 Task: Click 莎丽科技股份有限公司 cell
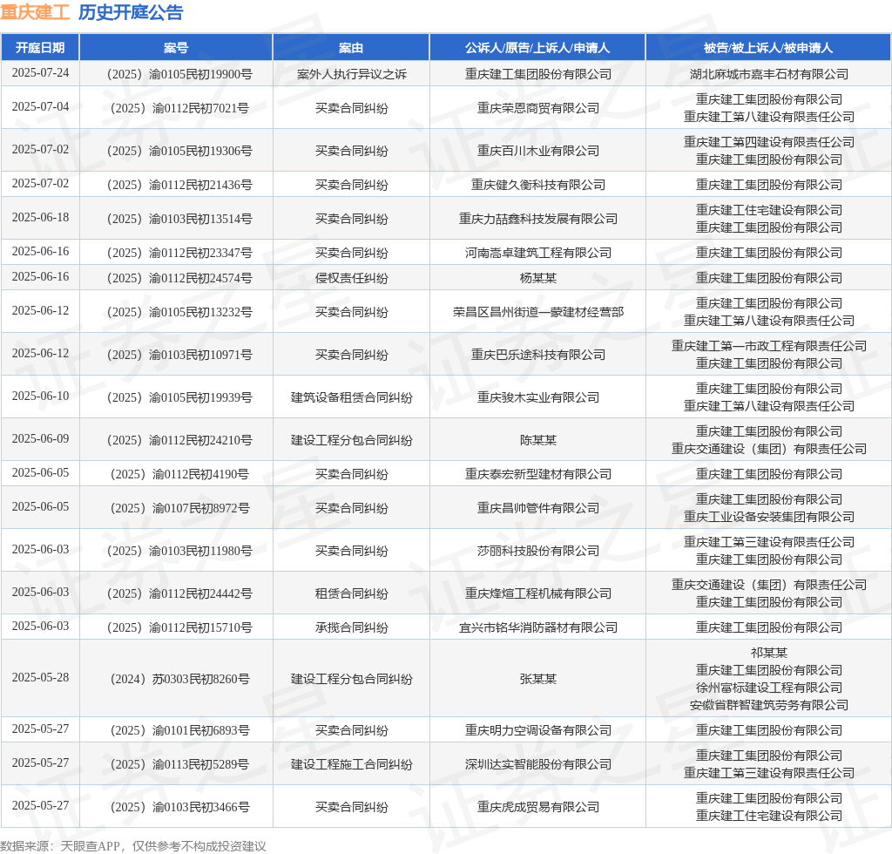[538, 552]
